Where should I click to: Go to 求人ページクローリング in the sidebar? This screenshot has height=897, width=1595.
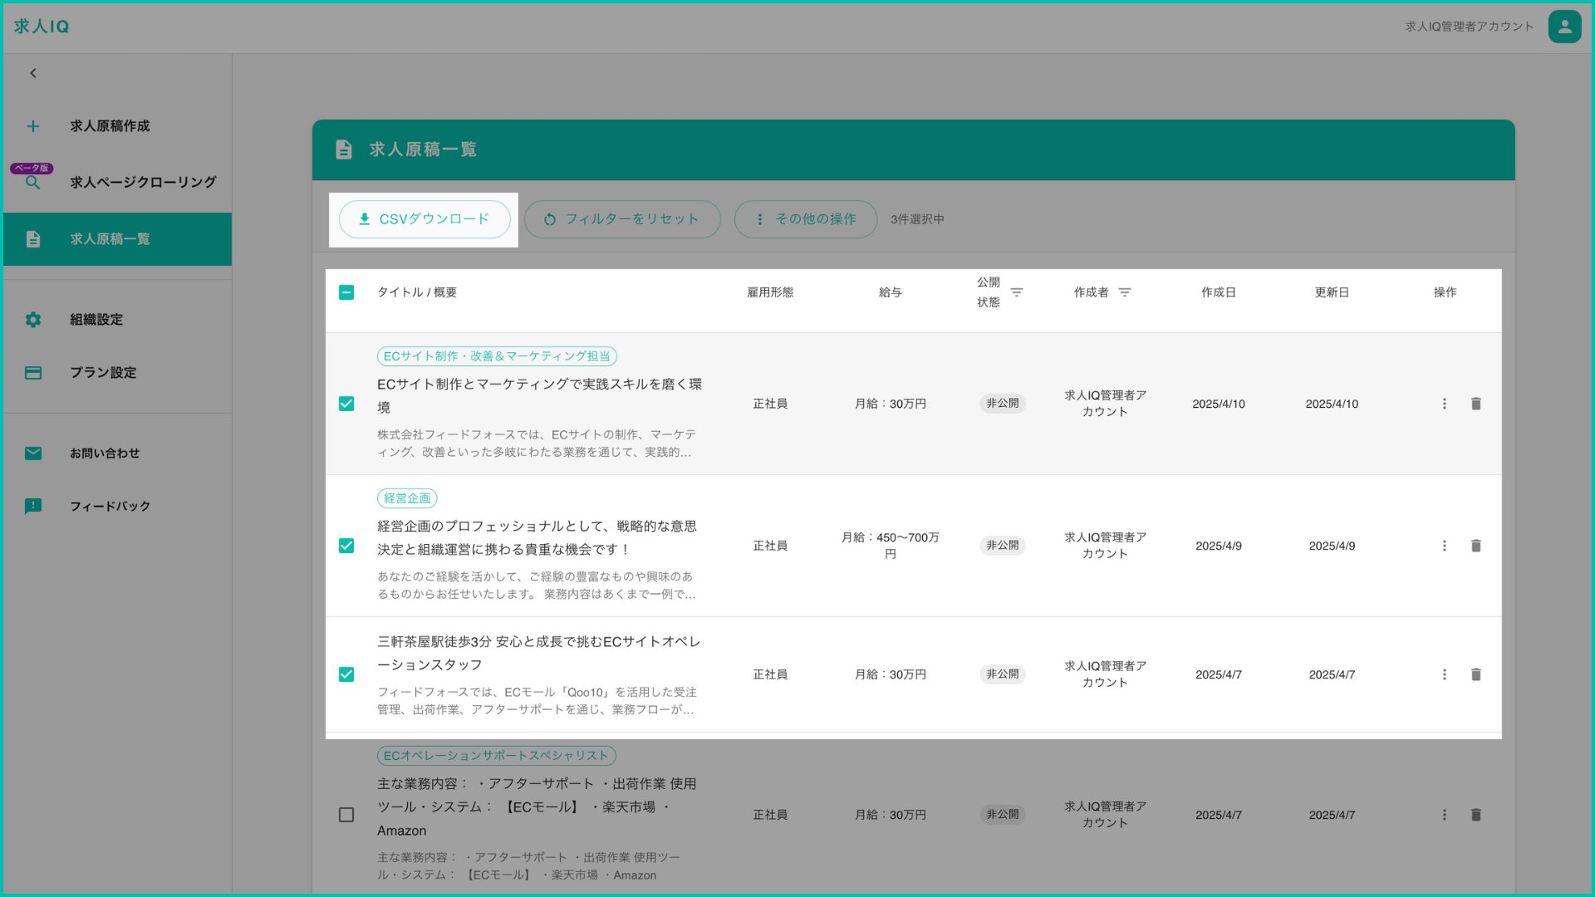pyautogui.click(x=143, y=182)
